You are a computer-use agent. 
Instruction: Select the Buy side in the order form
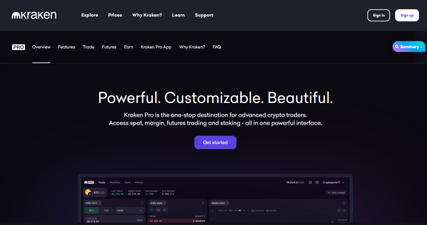click(92, 210)
